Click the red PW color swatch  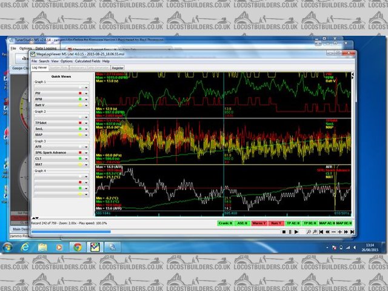point(80,93)
